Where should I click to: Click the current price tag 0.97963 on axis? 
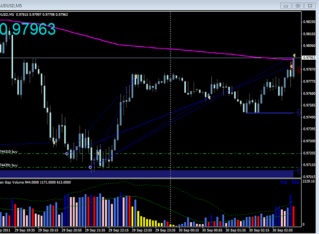309,58
